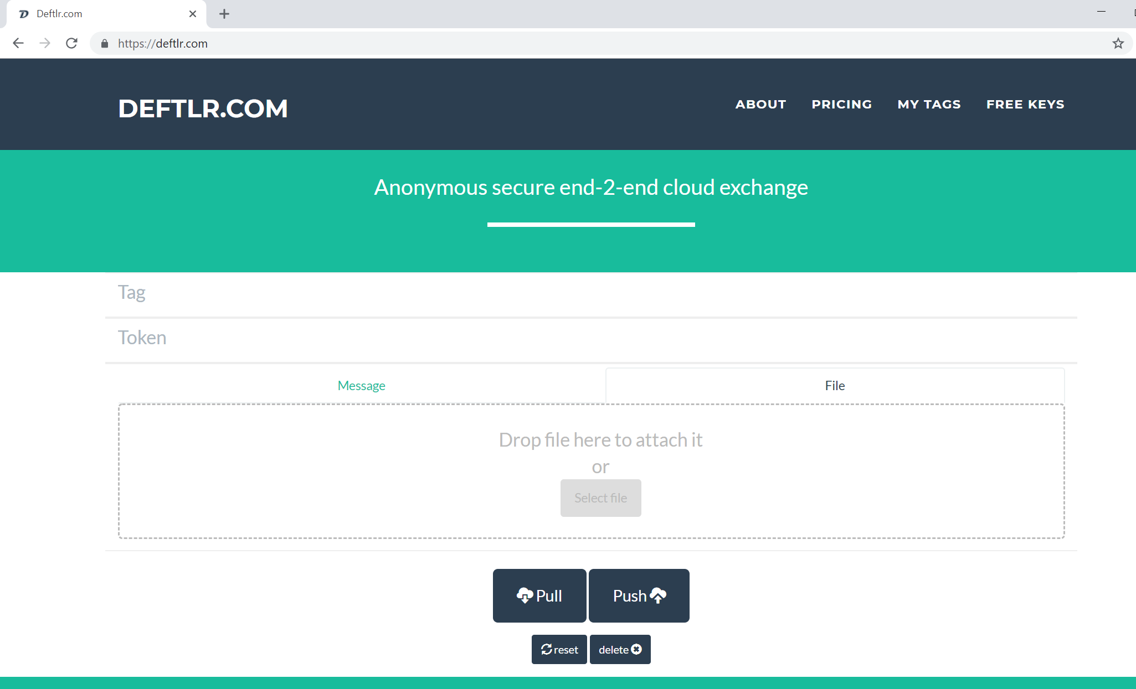
Task: Click the Token input field
Action: click(590, 338)
